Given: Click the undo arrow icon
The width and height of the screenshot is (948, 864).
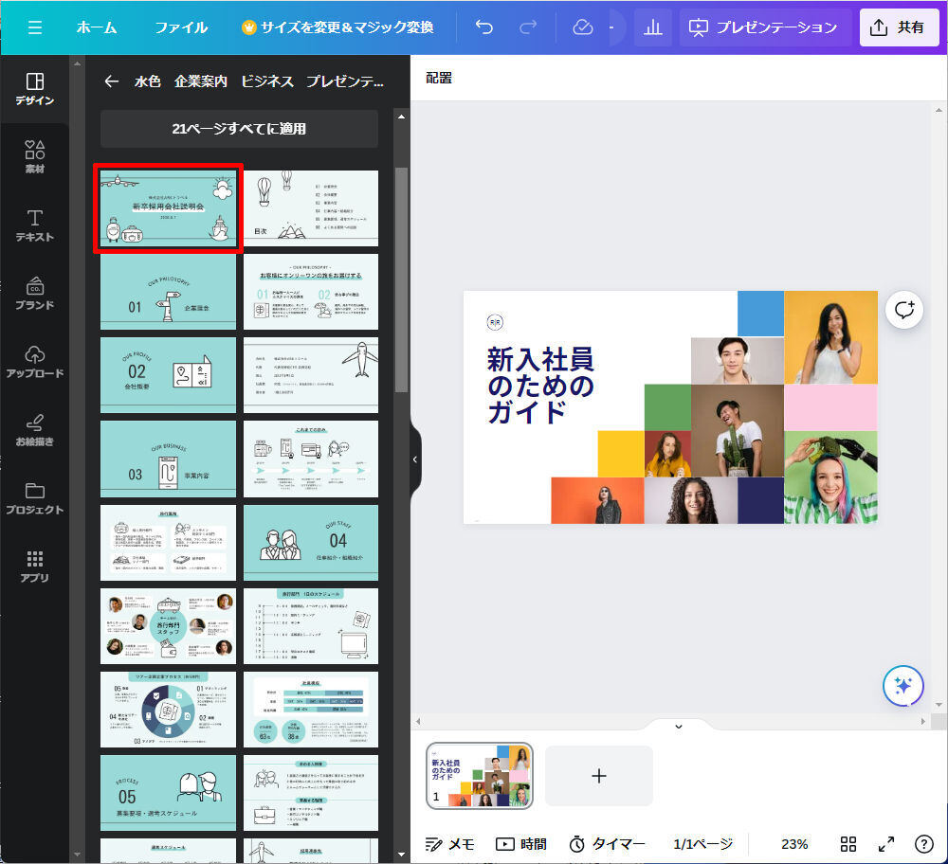Looking at the screenshot, I should (x=484, y=27).
